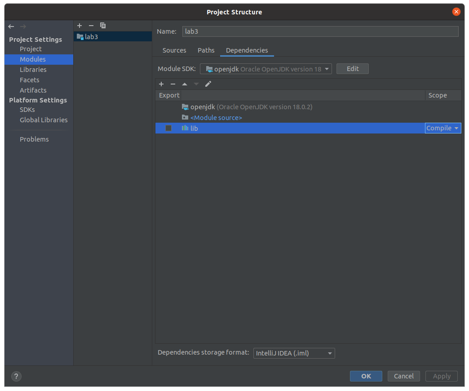469x391 pixels.
Task: Remove selected module with minus icon
Action: (91, 26)
